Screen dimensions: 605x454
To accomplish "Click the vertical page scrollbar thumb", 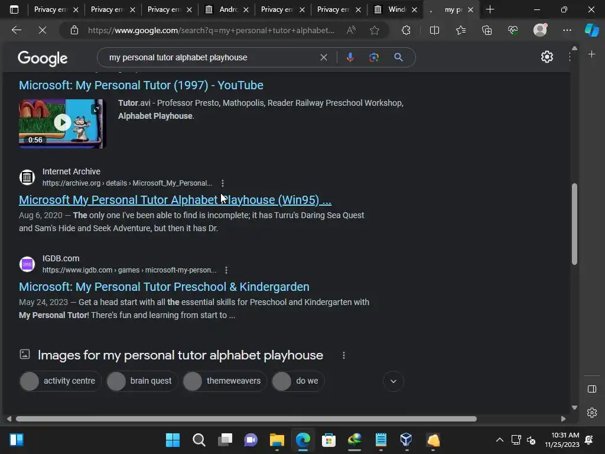I will click(x=574, y=224).
